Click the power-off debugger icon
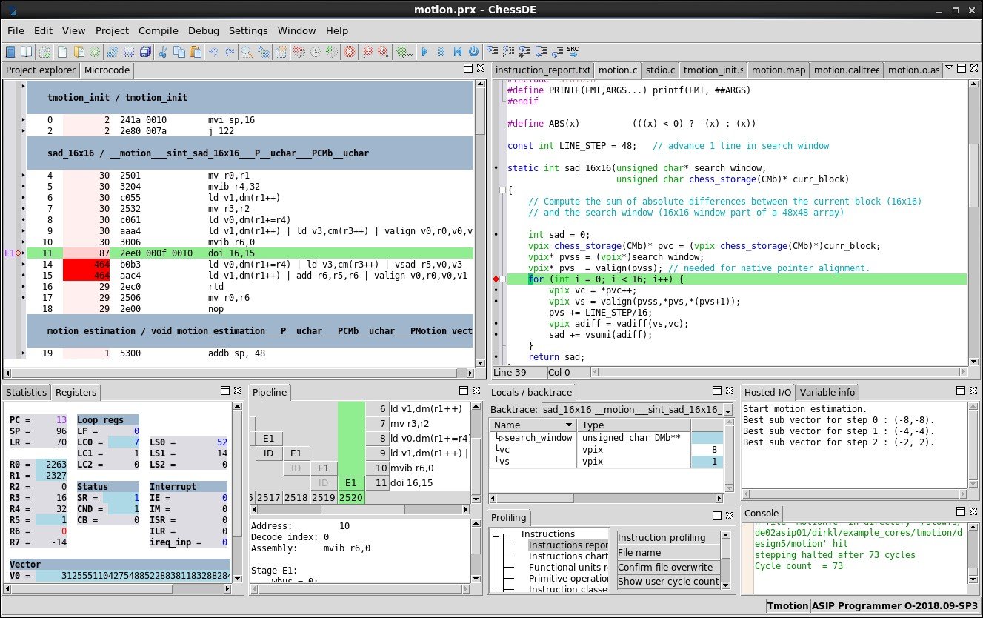 pyautogui.click(x=474, y=50)
